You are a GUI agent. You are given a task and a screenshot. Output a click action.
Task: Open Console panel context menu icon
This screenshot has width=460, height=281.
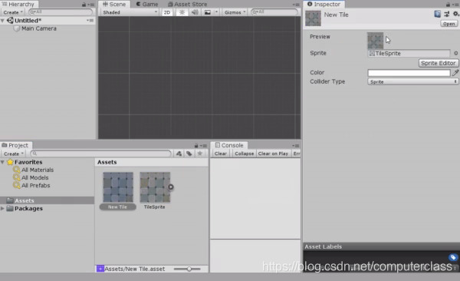point(296,146)
